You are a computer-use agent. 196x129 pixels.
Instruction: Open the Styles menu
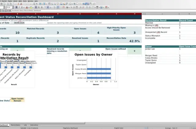tap(10, 1)
